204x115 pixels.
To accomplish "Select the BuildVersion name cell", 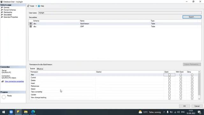I will [85, 24].
